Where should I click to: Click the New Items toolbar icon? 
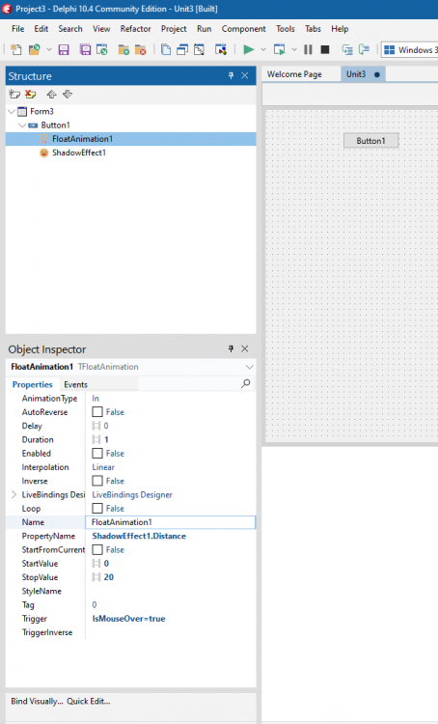tap(15, 49)
